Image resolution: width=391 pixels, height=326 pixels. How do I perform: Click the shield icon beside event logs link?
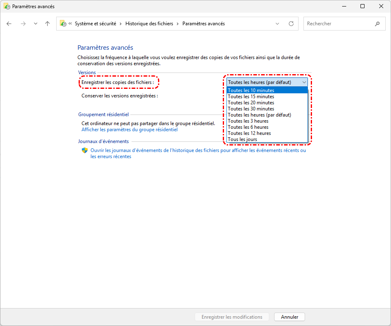click(x=85, y=150)
